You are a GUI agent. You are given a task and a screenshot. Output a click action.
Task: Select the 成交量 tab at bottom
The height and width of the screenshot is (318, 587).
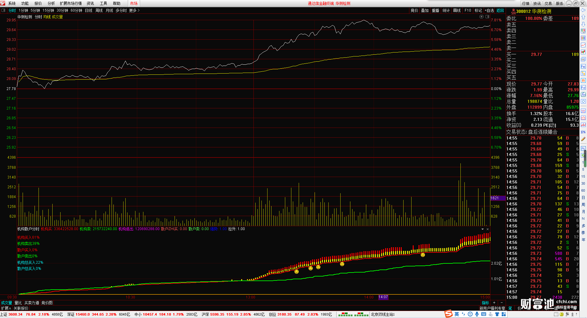pyautogui.click(x=6, y=303)
